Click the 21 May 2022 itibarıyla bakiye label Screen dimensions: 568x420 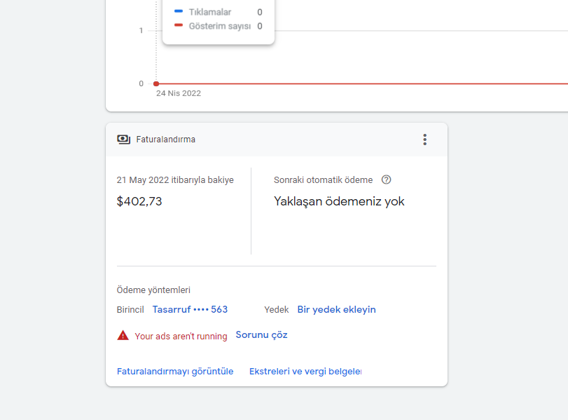[x=175, y=180]
